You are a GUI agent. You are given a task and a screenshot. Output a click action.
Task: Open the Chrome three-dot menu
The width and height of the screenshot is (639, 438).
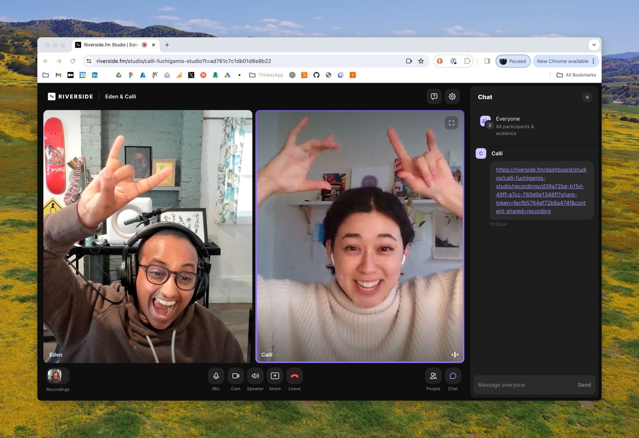pos(593,61)
